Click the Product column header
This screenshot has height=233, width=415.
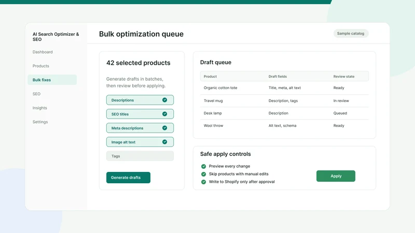(210, 76)
